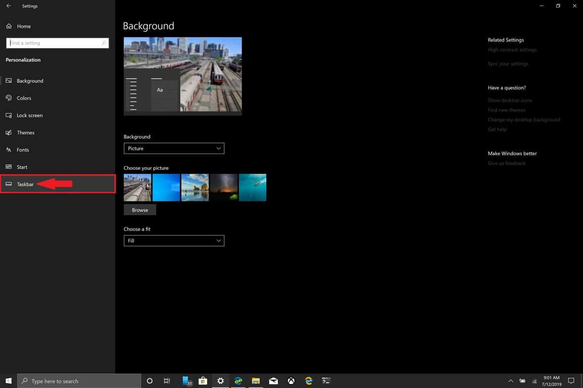Minimize the Settings window
The image size is (583, 388).
[x=542, y=6]
